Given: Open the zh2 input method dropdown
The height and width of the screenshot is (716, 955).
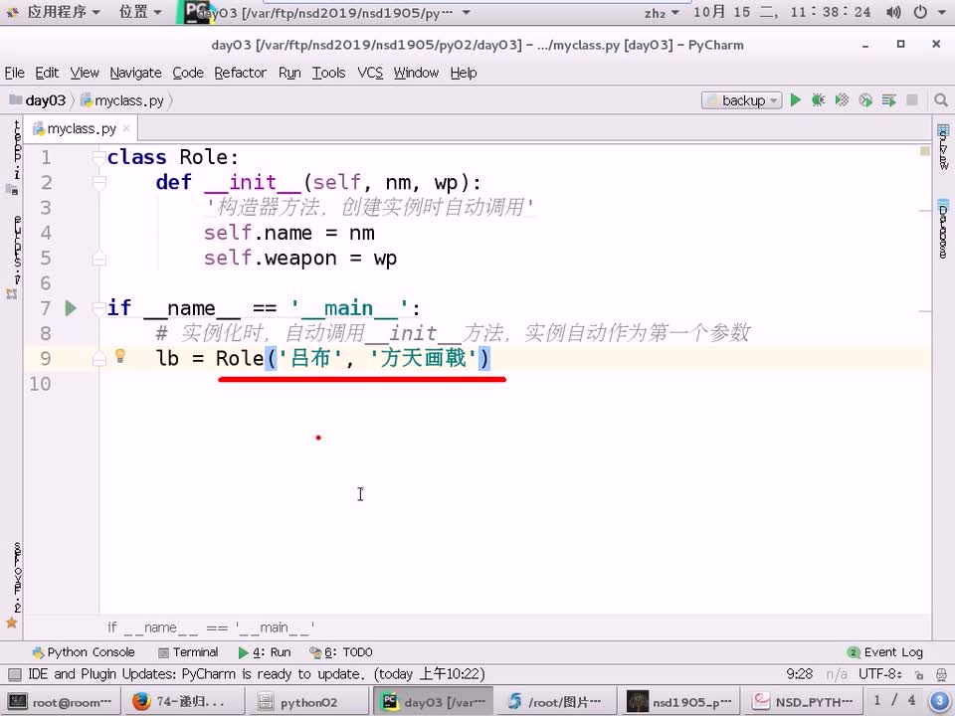Looking at the screenshot, I should tap(662, 12).
